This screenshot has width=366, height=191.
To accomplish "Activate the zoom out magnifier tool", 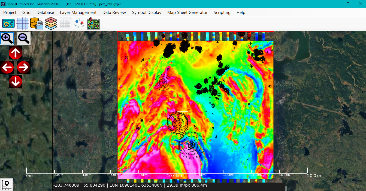I will coord(23,38).
